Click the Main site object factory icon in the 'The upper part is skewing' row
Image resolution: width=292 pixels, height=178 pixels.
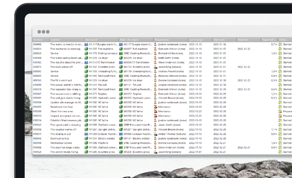pos(121,125)
